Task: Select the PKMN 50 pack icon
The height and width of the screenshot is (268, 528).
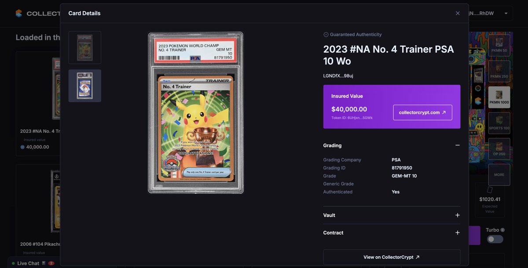Action: (499, 45)
